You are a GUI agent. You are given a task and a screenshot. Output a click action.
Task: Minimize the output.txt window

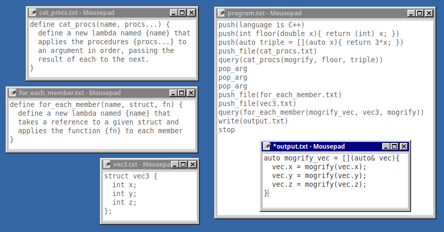[x=386, y=146]
